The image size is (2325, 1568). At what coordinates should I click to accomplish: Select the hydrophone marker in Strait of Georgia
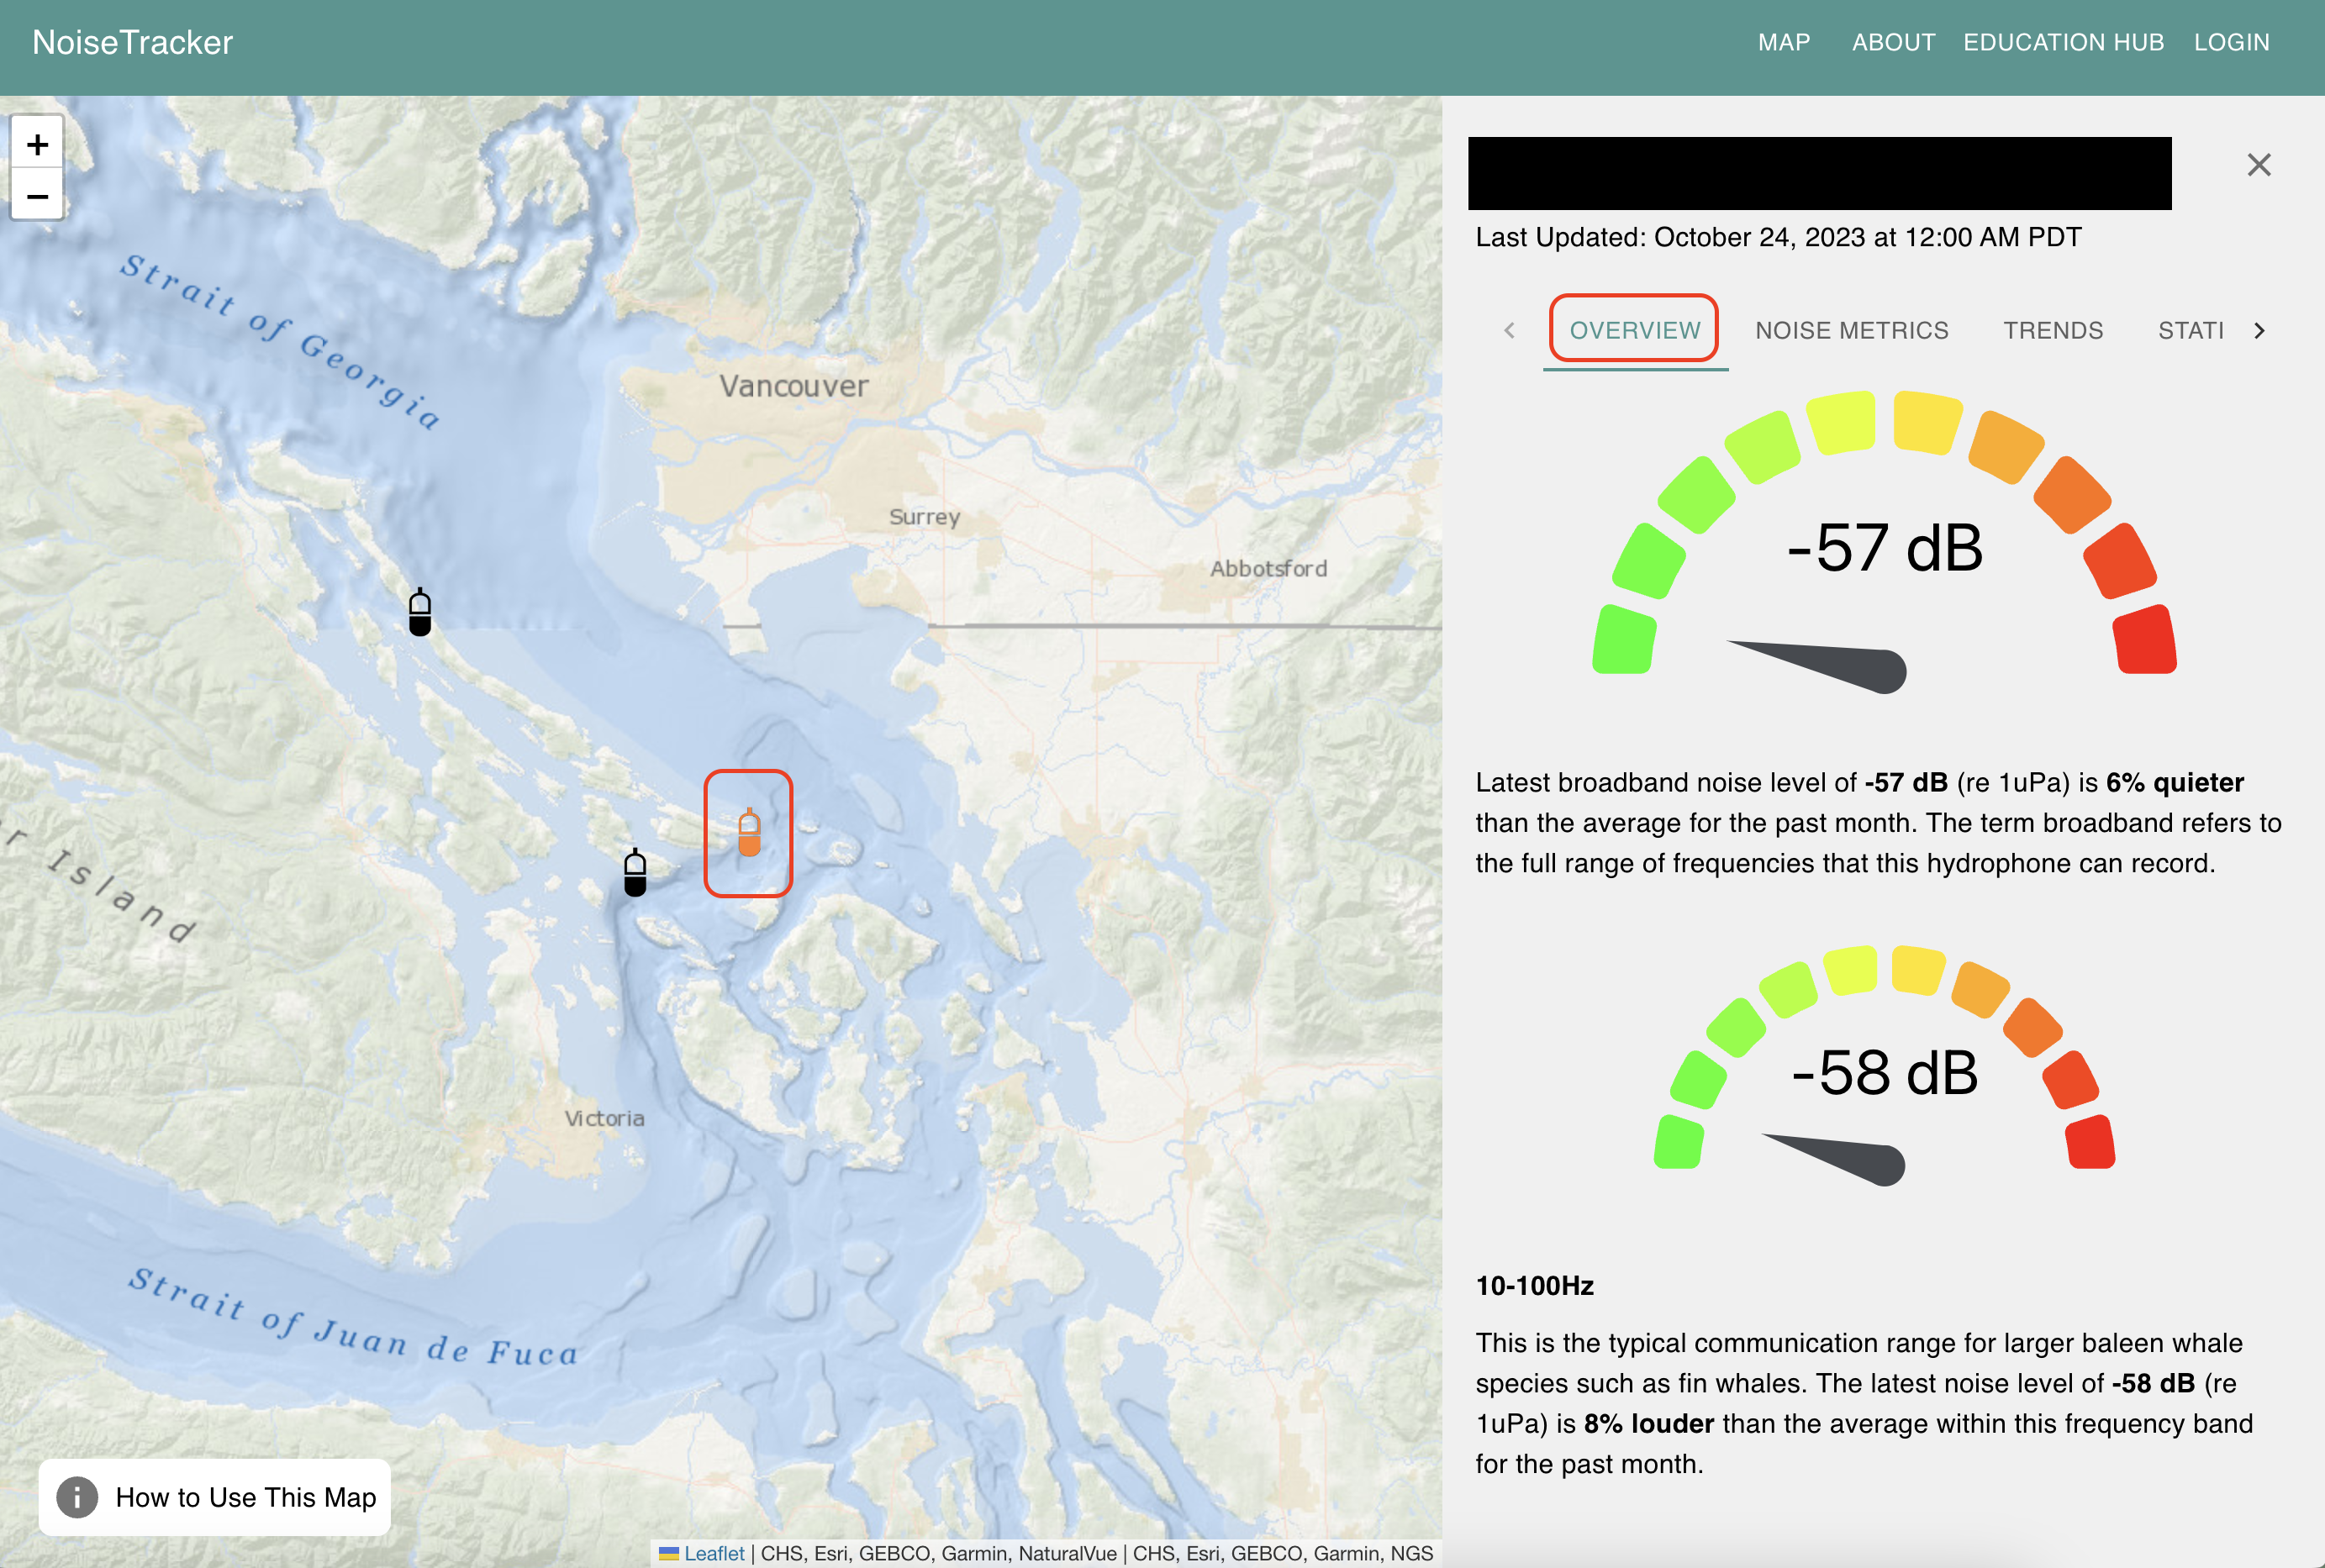420,612
